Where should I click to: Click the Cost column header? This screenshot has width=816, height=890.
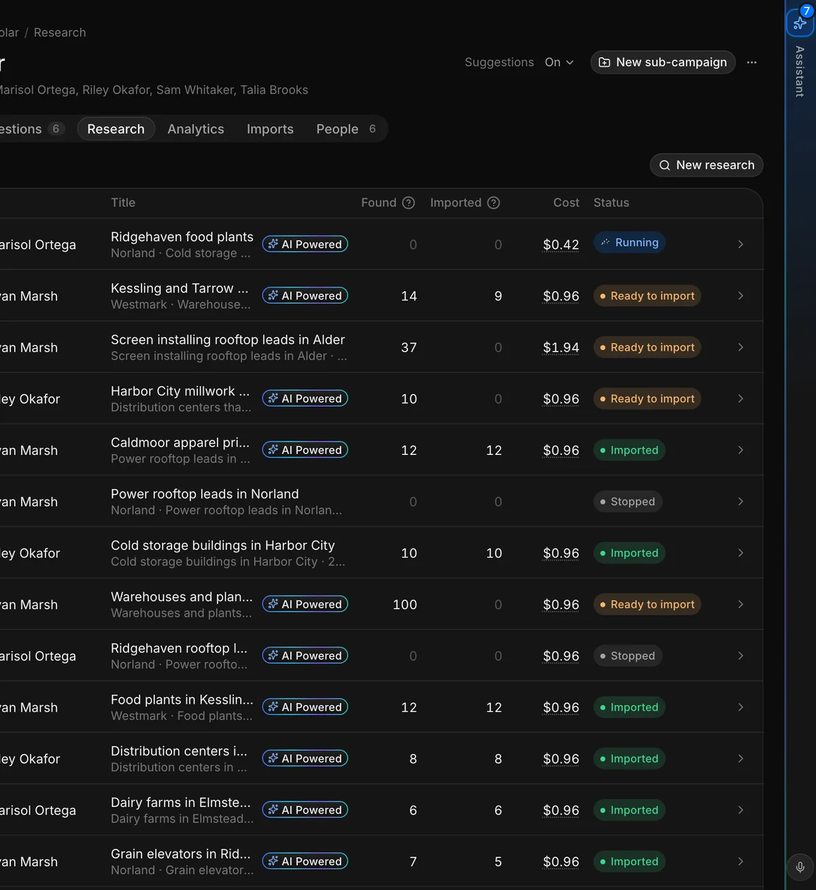(x=566, y=203)
